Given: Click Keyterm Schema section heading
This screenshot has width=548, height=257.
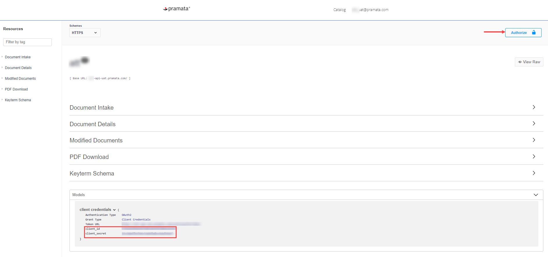Looking at the screenshot, I should pyautogui.click(x=92, y=173).
